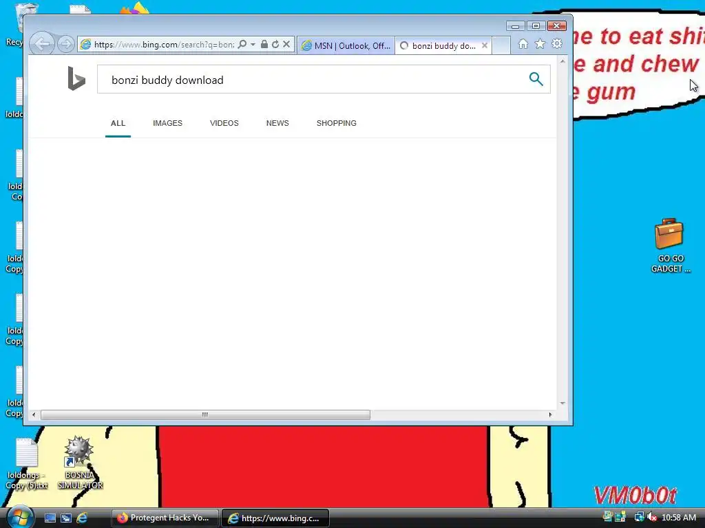
Task: Select the GO GO GADGET briefcase icon
Action: coord(670,246)
